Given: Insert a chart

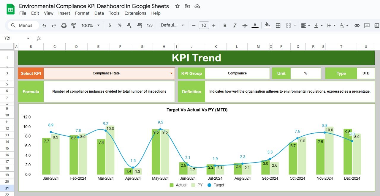Looking at the screenshot, I should click(x=376, y=26).
